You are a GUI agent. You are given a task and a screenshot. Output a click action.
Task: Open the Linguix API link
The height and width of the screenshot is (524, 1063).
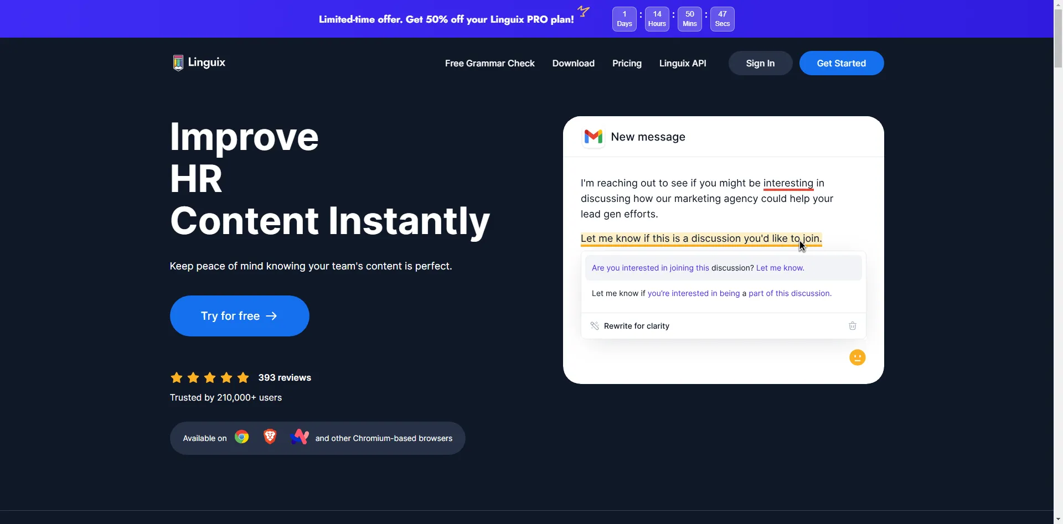click(x=682, y=63)
